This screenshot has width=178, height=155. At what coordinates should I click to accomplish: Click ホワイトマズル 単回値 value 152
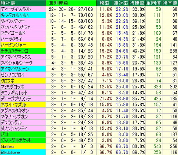click(x=157, y=105)
